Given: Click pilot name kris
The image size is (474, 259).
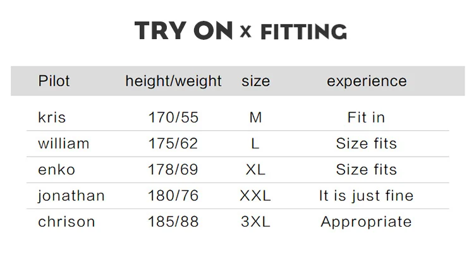Looking at the screenshot, I should pos(52,117).
